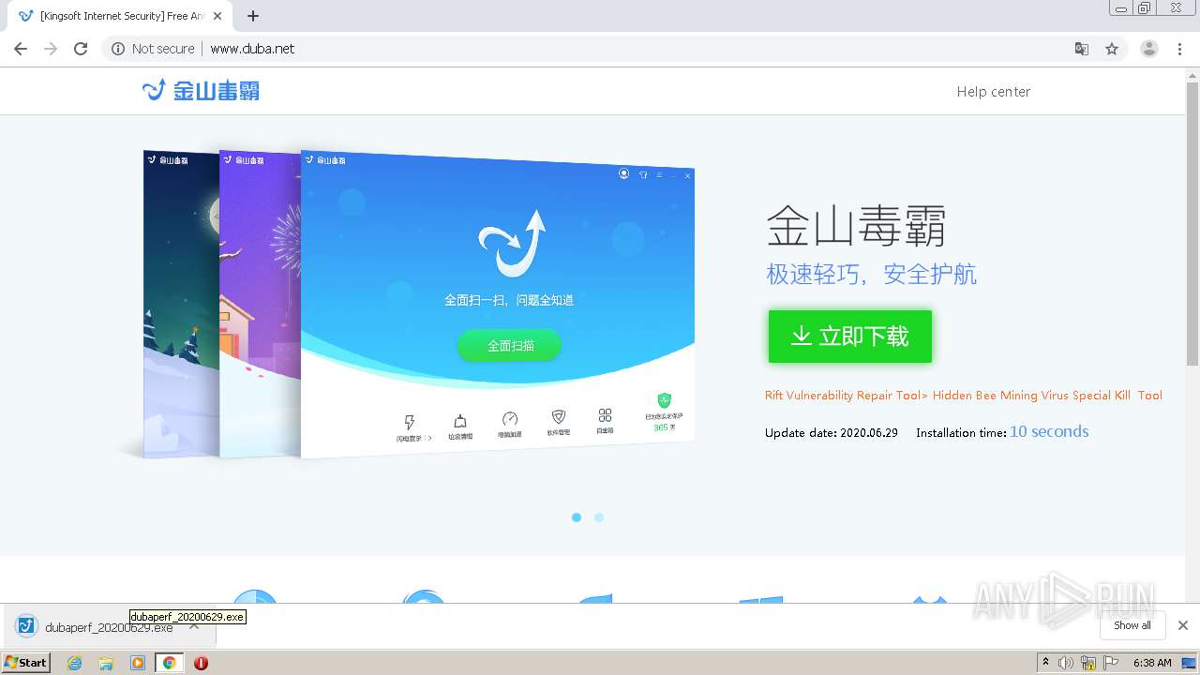Click the red security icon in taskbar
The image size is (1200, 675).
[x=201, y=663]
